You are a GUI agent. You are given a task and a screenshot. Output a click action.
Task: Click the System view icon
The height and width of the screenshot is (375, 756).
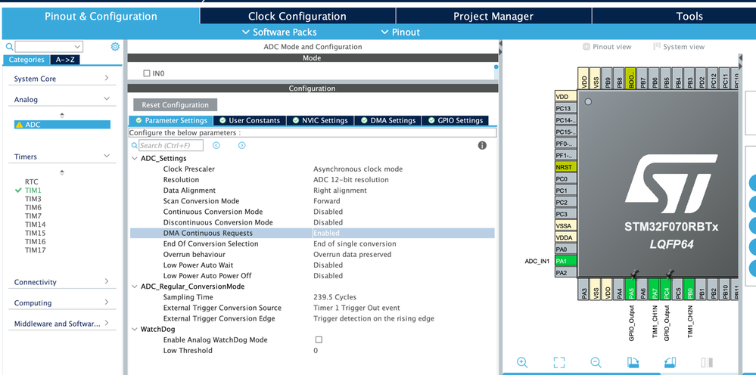pos(657,47)
